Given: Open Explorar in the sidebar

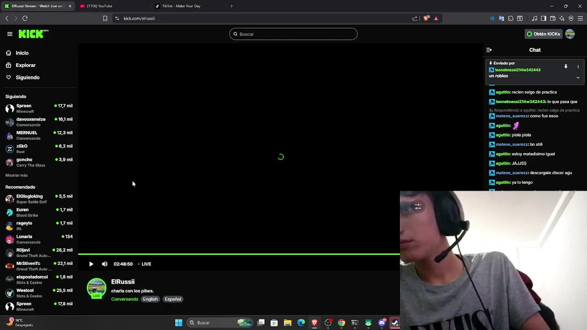Looking at the screenshot, I should (x=25, y=65).
